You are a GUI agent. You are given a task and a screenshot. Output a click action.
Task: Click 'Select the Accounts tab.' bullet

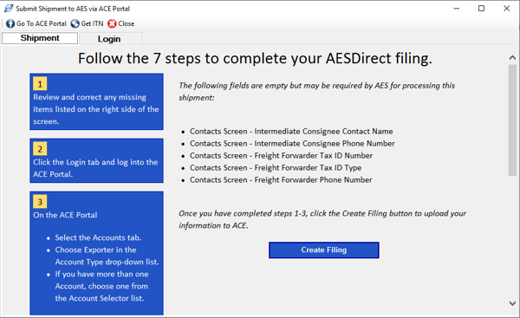tap(98, 237)
